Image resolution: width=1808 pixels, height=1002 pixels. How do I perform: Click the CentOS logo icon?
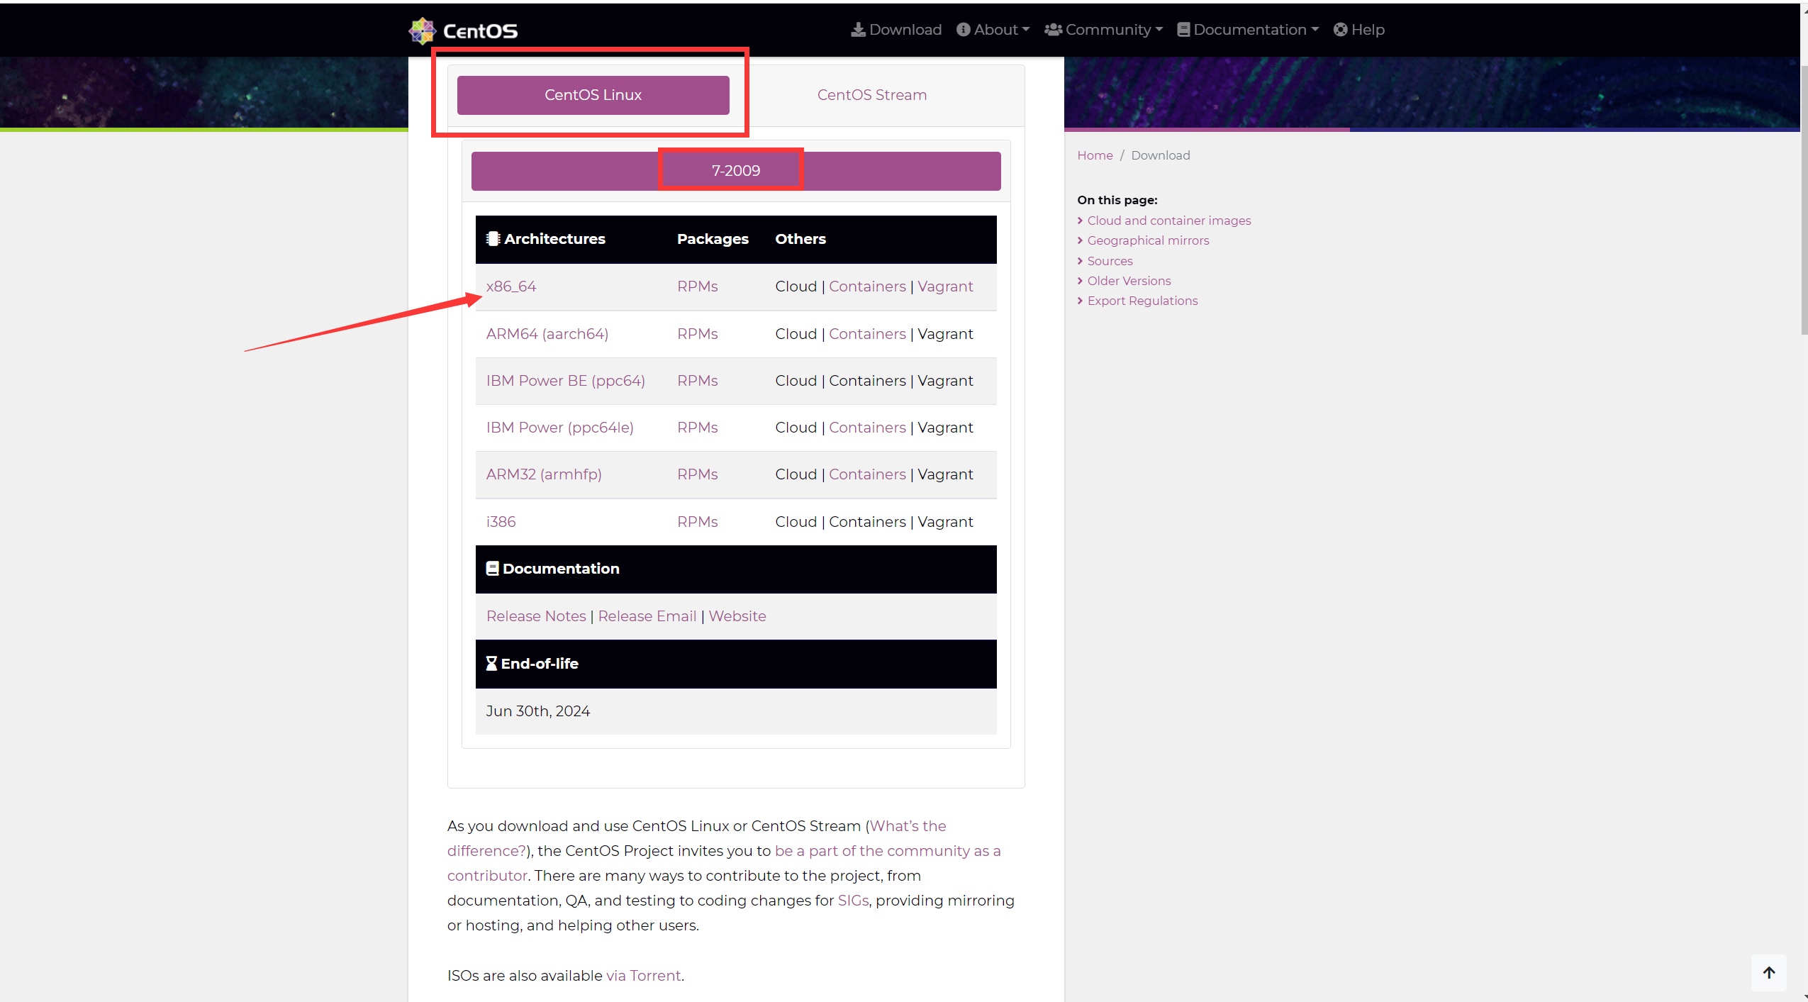[x=423, y=30]
